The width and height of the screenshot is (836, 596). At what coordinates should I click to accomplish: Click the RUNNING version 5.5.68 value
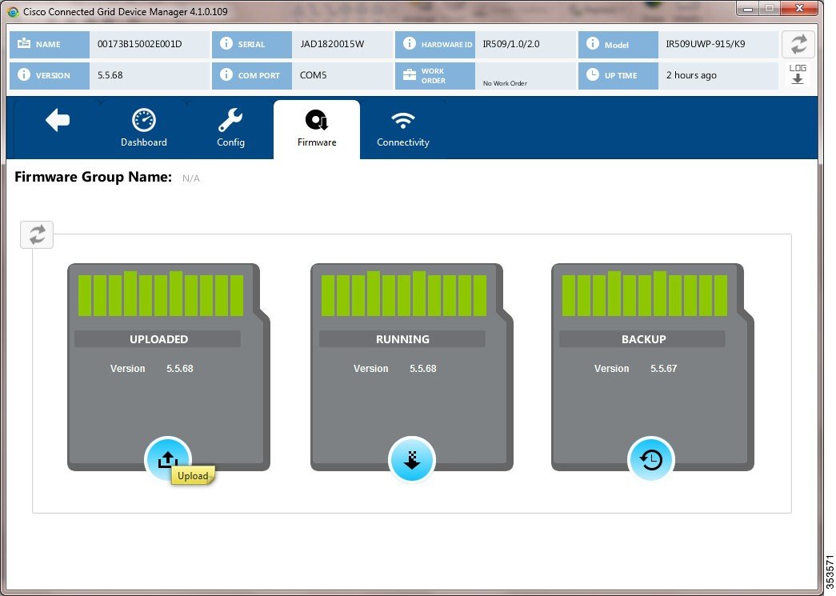[422, 368]
